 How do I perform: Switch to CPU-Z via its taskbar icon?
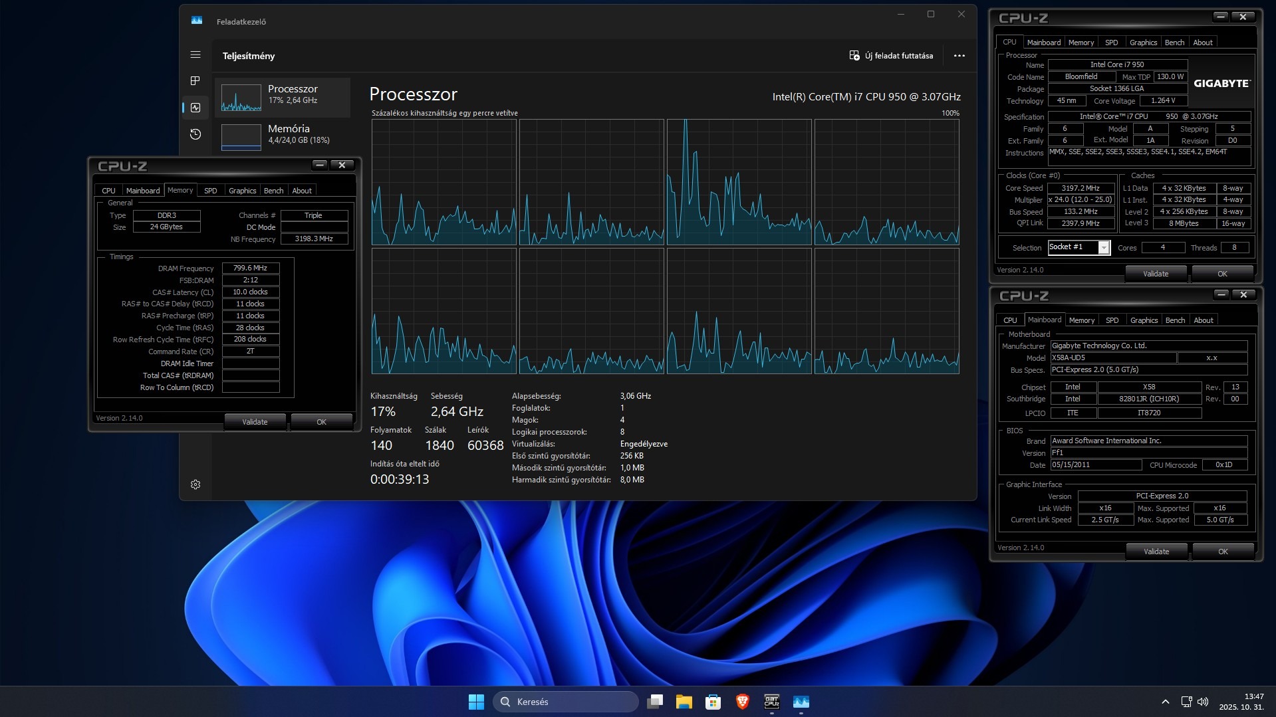click(x=772, y=702)
